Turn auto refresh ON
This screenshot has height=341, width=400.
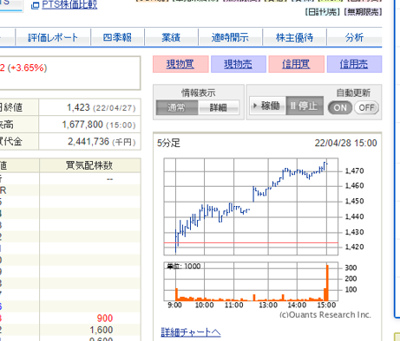point(340,108)
